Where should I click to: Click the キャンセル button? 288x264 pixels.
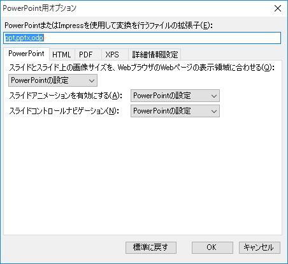[259, 247]
